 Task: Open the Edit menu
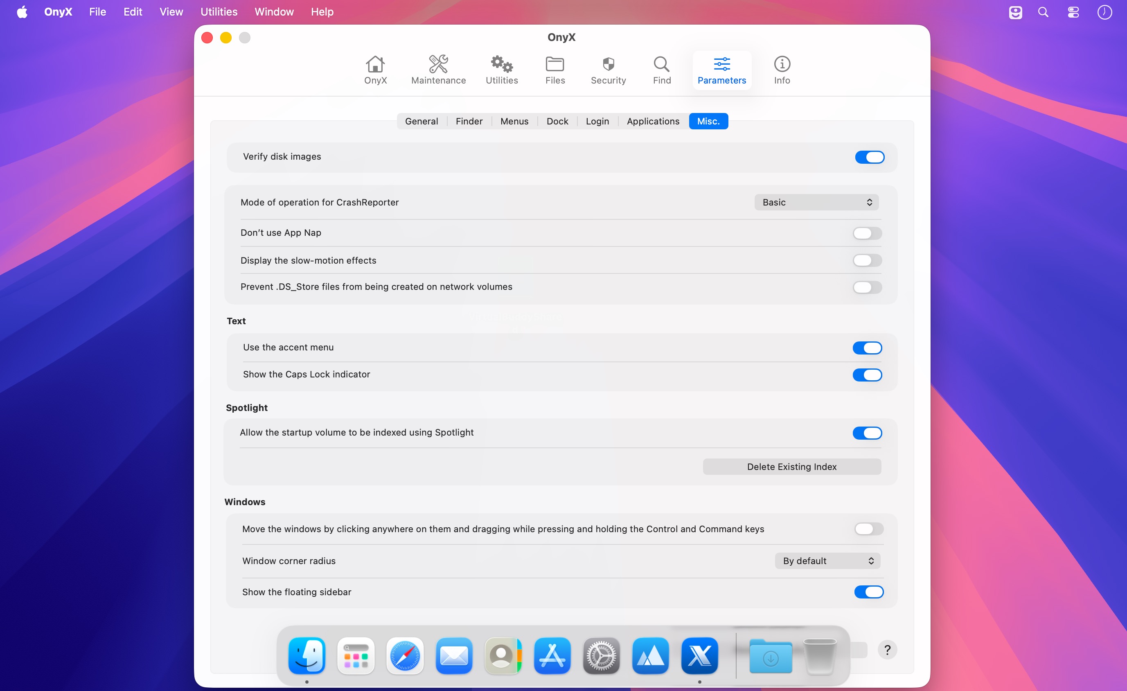tap(133, 12)
